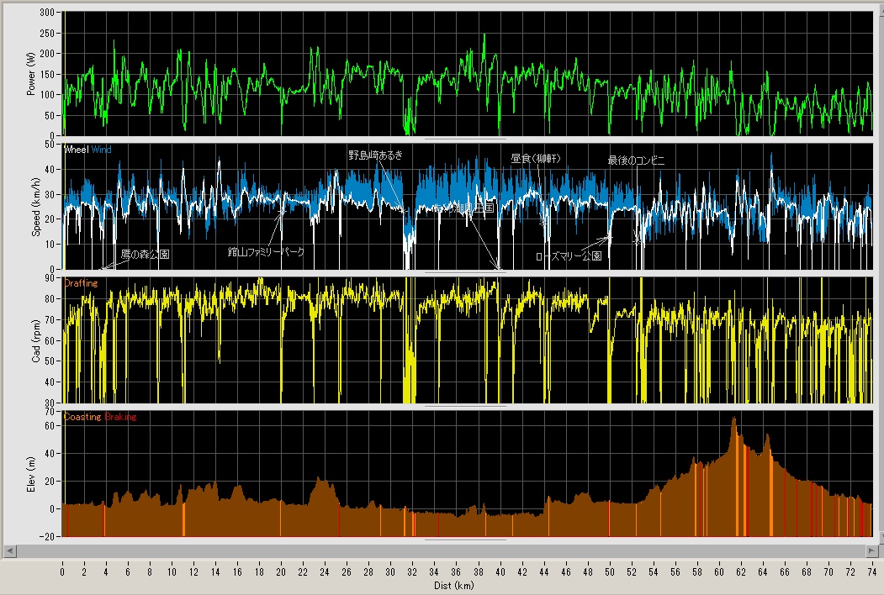Select the ローズマリー公園 annotation label

click(569, 256)
